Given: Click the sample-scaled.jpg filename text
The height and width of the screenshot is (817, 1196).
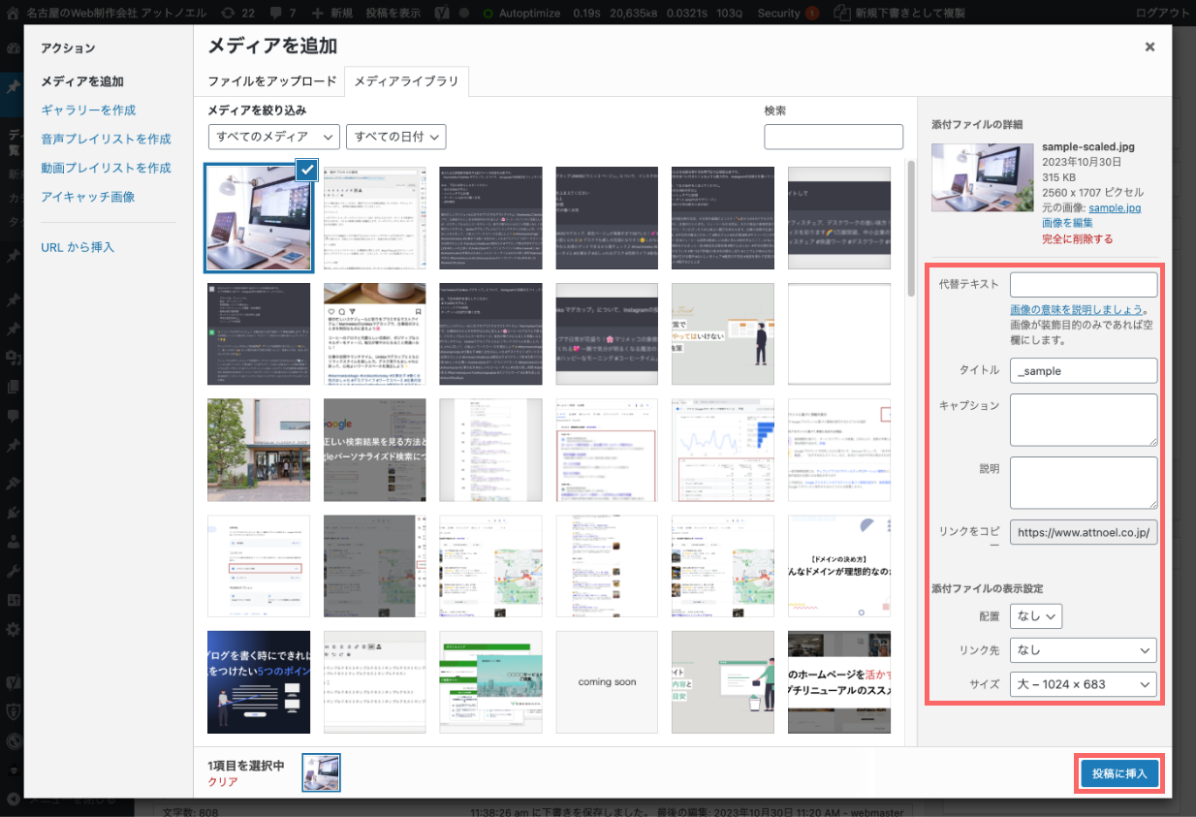Looking at the screenshot, I should 1087,146.
